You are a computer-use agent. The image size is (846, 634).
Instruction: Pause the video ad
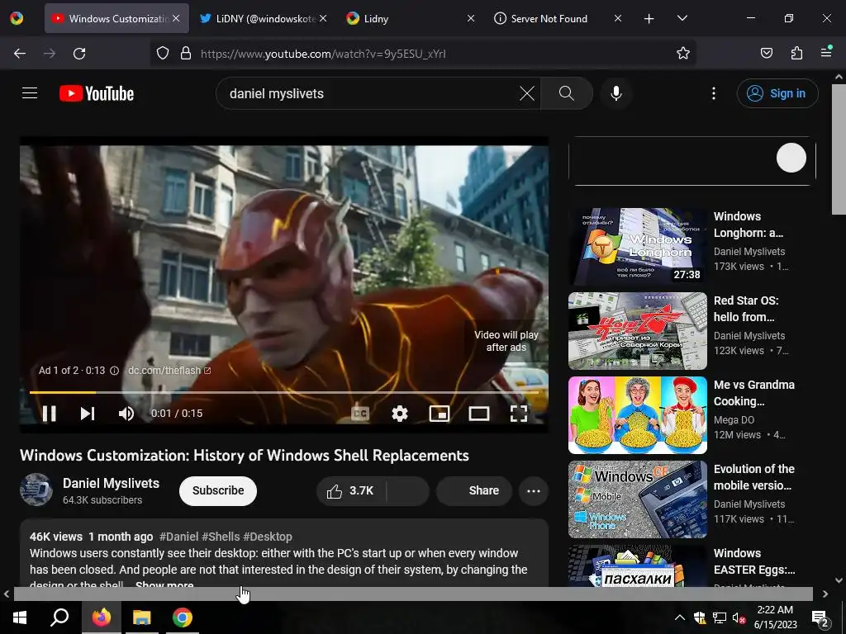49,414
